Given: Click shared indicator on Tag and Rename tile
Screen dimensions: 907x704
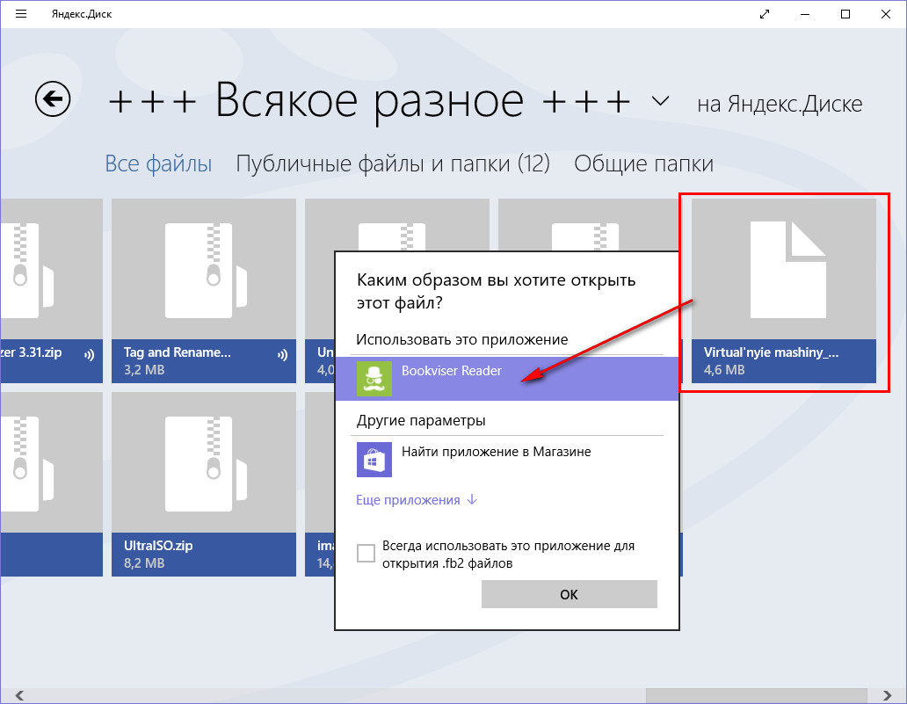Looking at the screenshot, I should 282,354.
